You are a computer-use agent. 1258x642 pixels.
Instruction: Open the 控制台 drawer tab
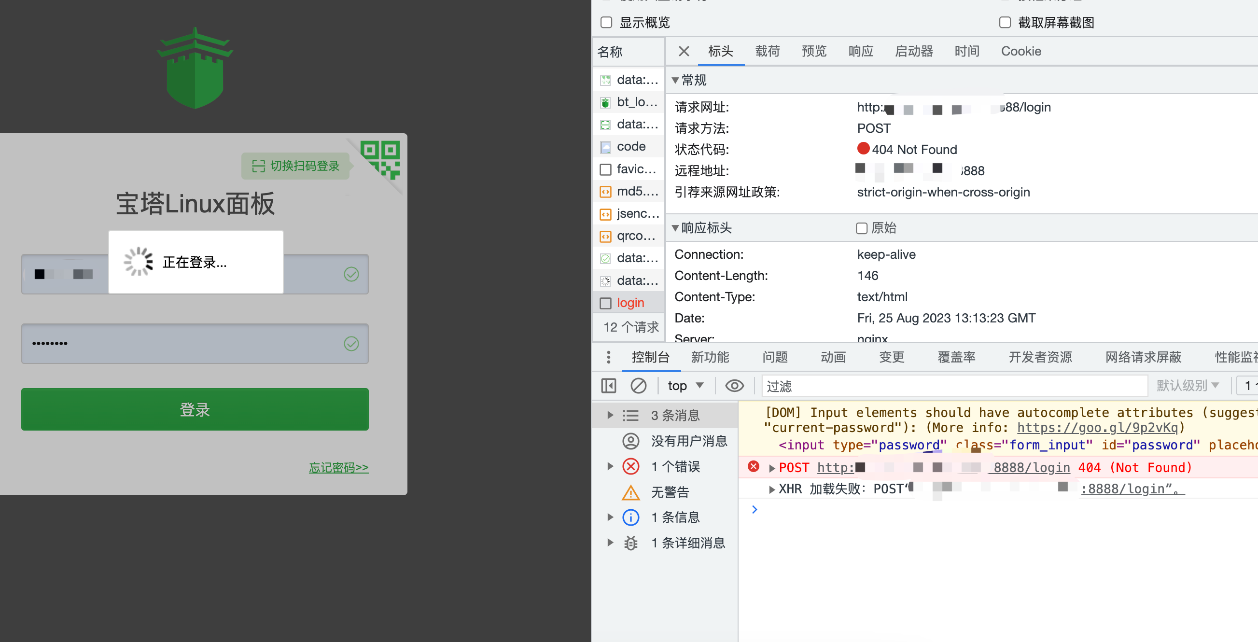pyautogui.click(x=651, y=357)
